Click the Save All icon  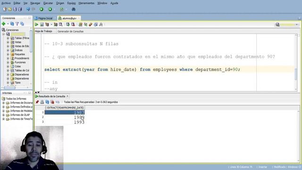[20, 9]
